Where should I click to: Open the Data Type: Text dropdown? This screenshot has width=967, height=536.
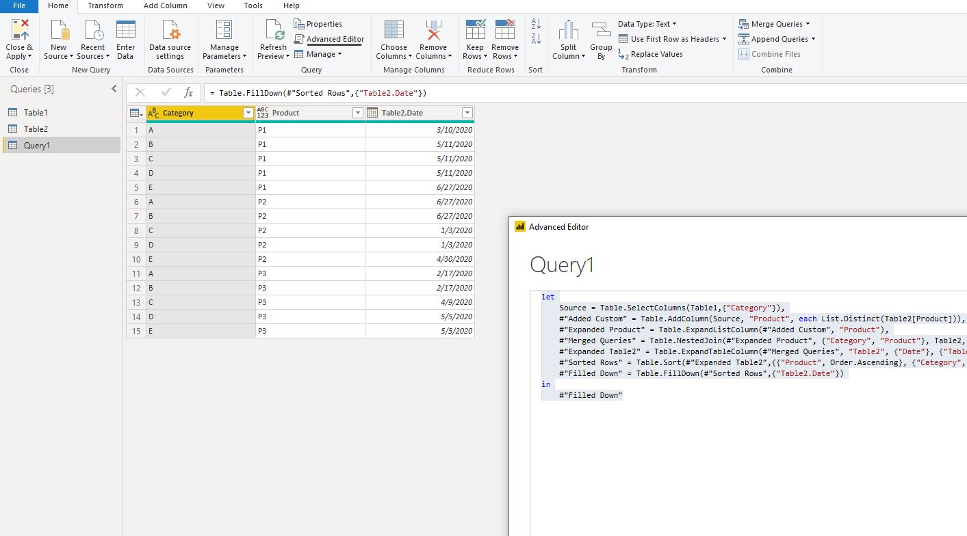(x=647, y=24)
